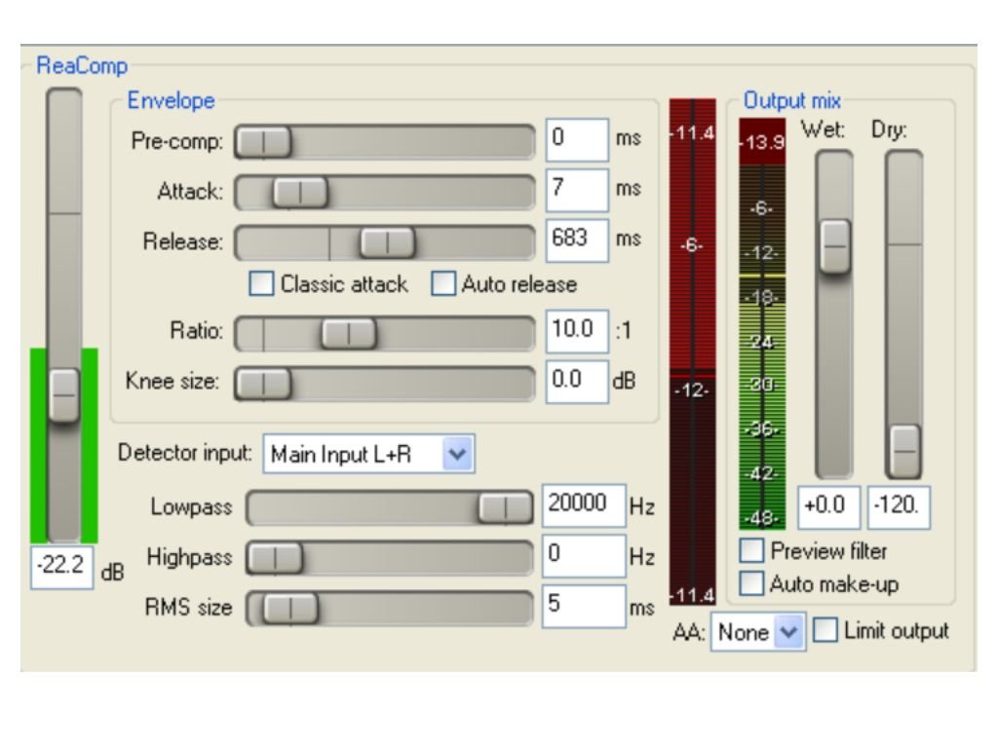Click the Release value field showing 683

577,240
